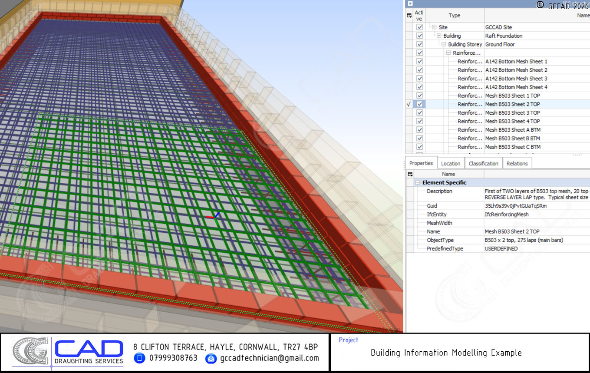Click the blue email envelope icon
Viewport: 590px width, 373px height.
click(211, 359)
